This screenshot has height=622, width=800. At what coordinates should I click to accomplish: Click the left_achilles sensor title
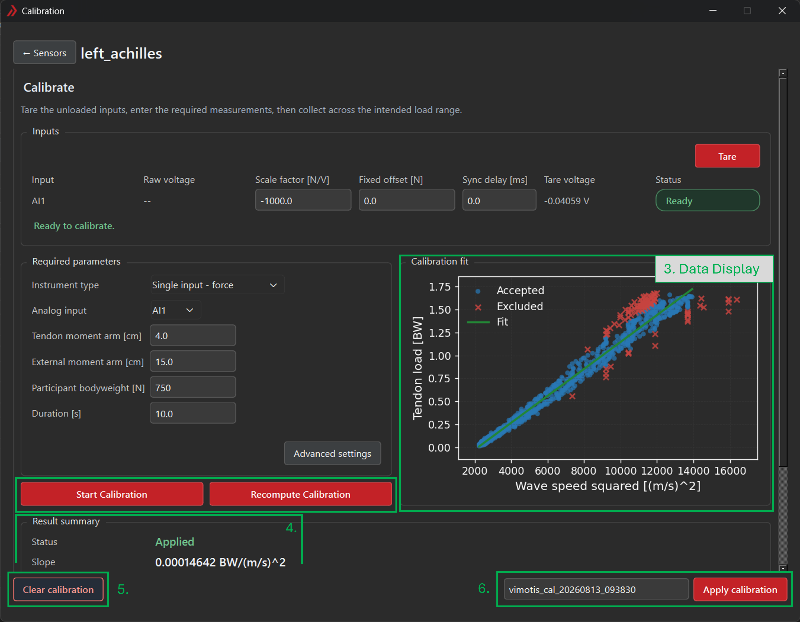121,53
